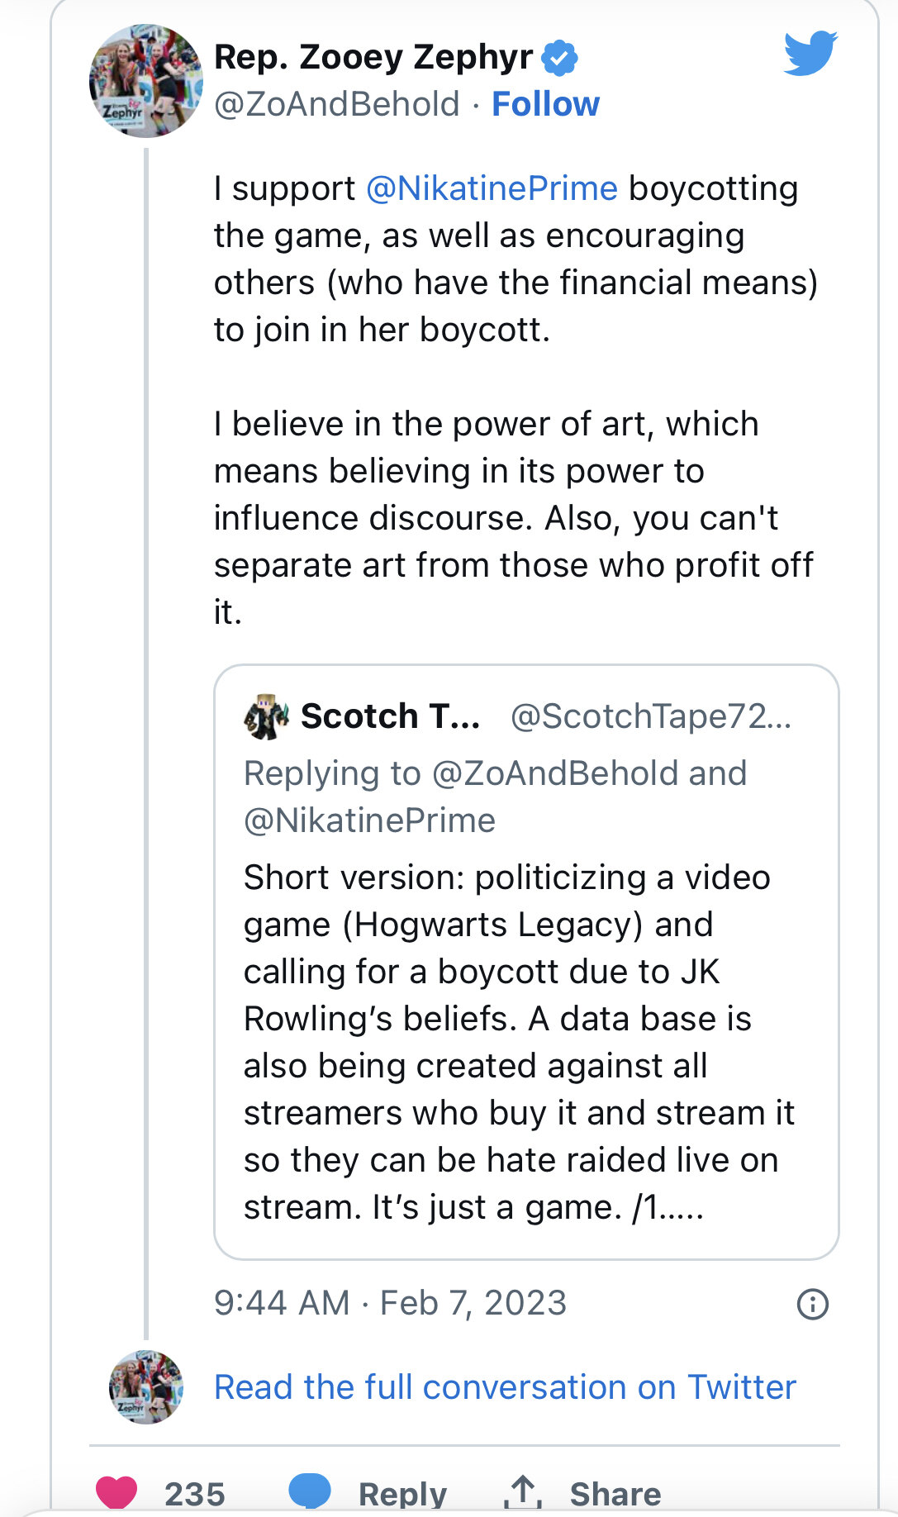This screenshot has width=898, height=1517.
Task: Click the blue verified badge
Action: click(560, 57)
